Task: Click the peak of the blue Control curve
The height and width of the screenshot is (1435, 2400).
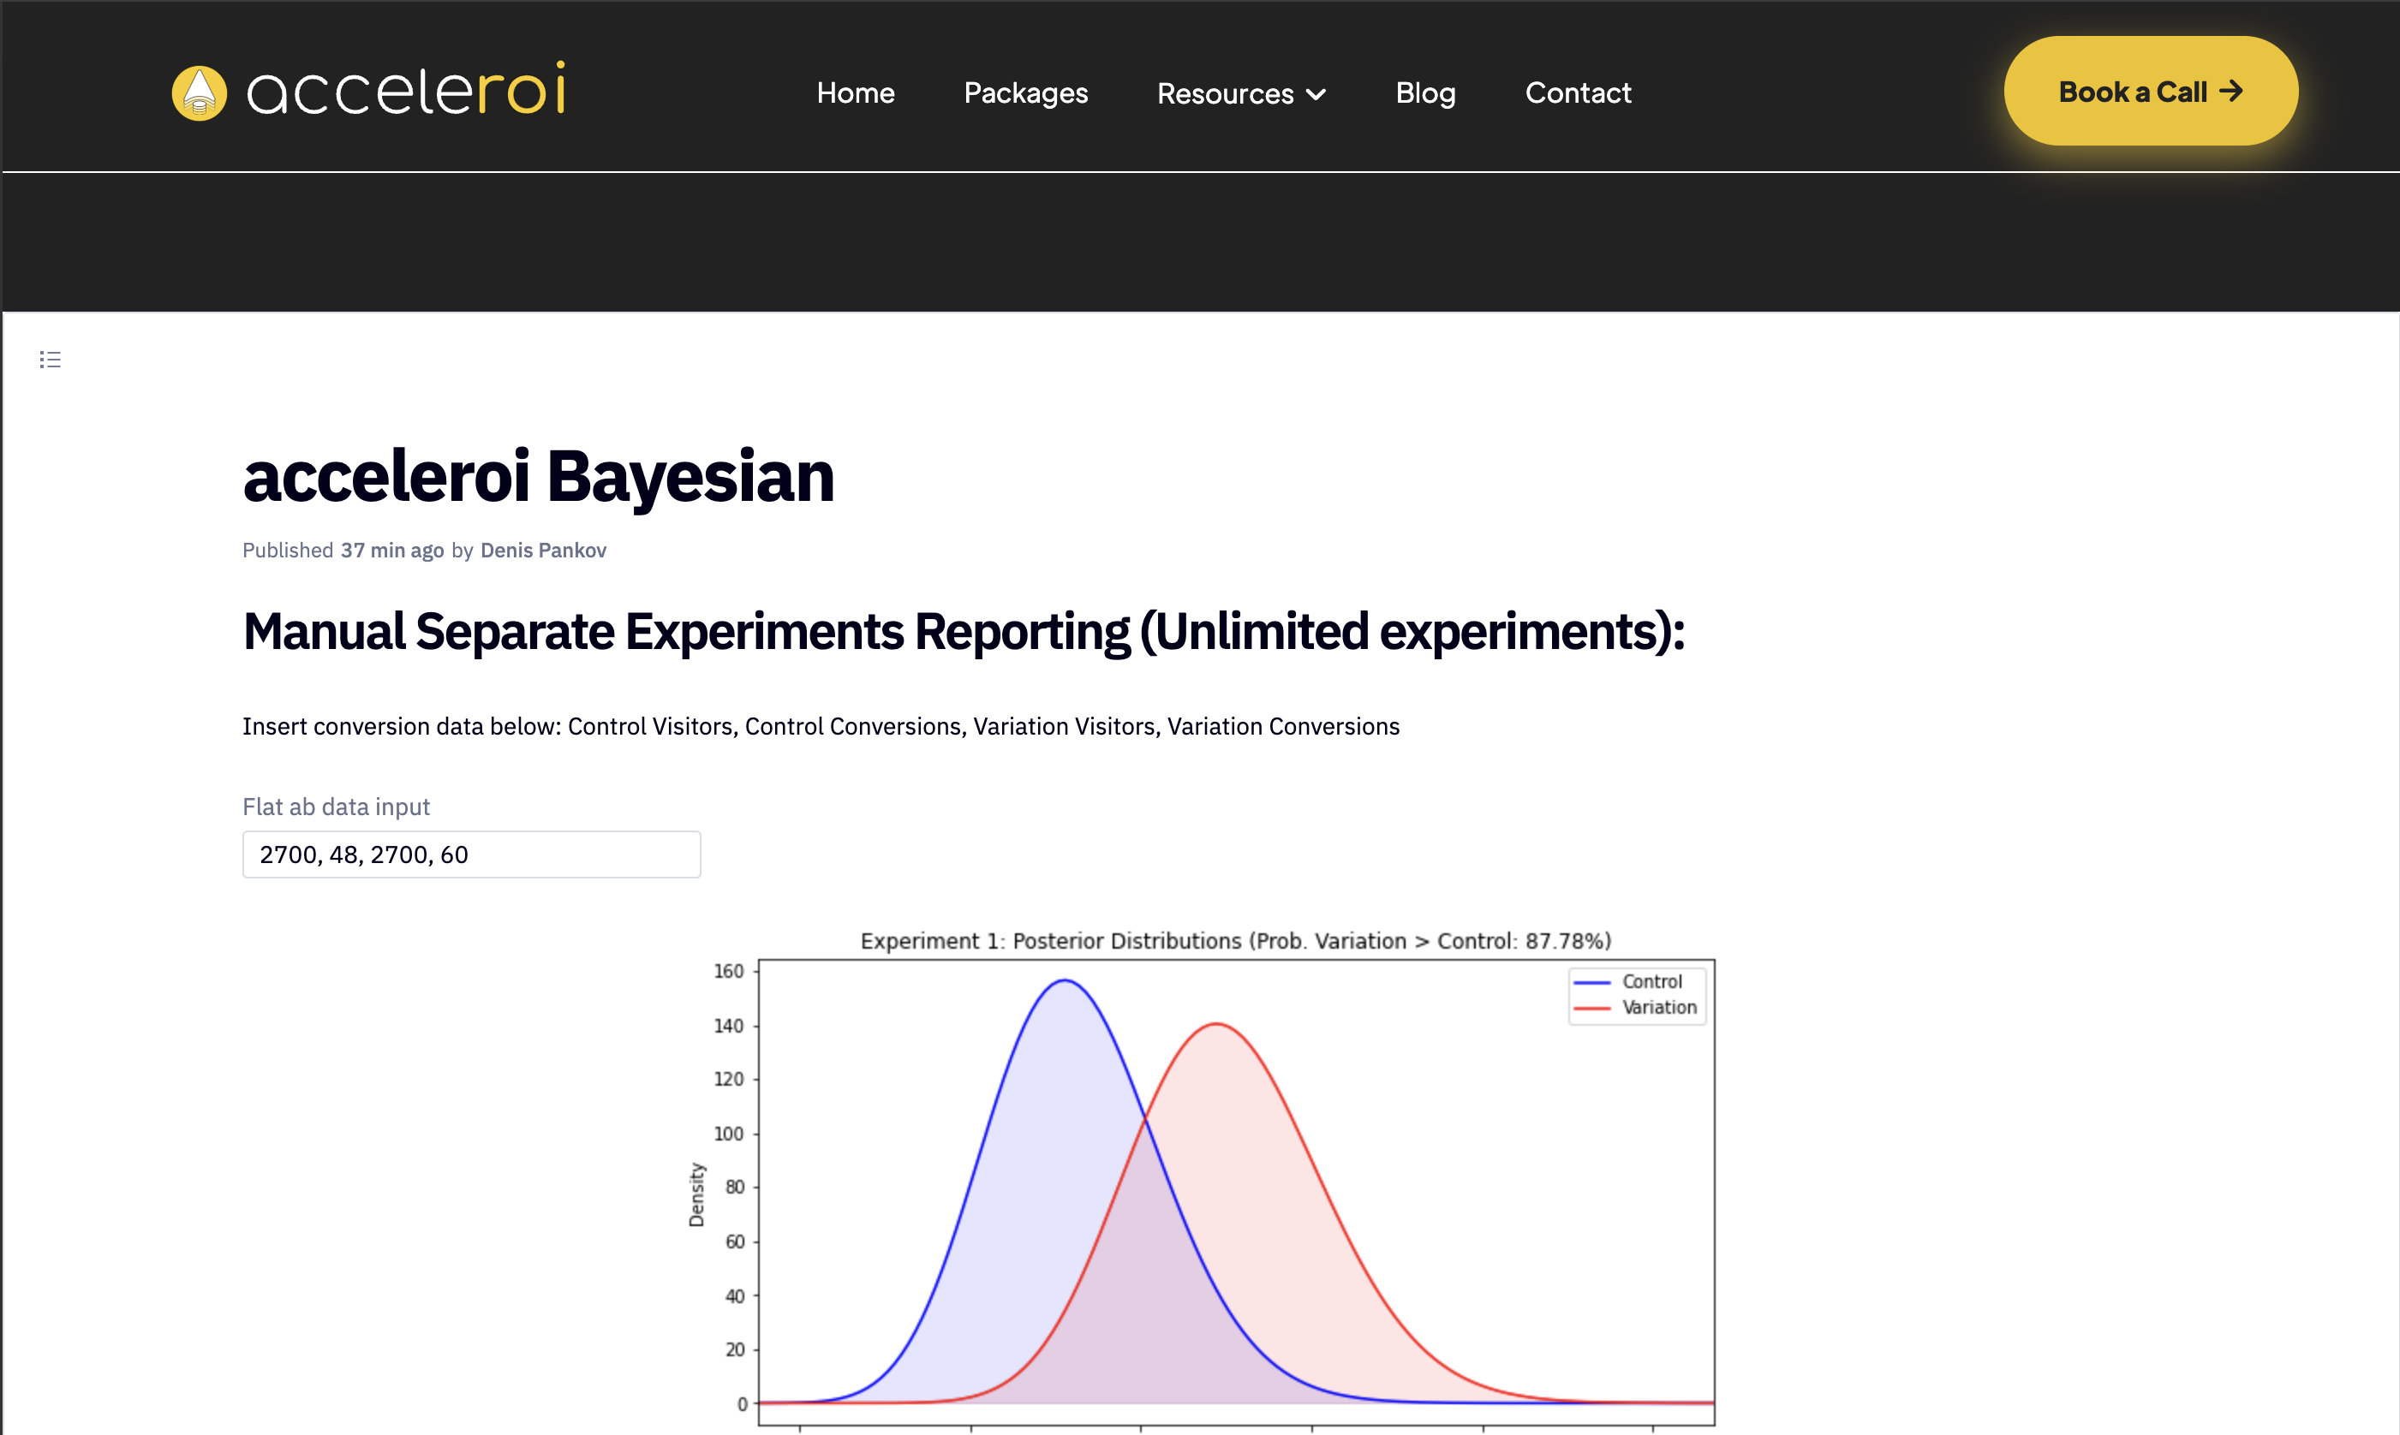Action: tap(1064, 980)
